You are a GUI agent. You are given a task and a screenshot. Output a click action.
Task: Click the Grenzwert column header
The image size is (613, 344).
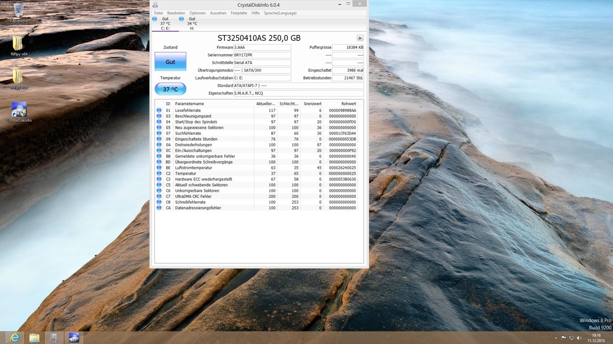pos(312,104)
